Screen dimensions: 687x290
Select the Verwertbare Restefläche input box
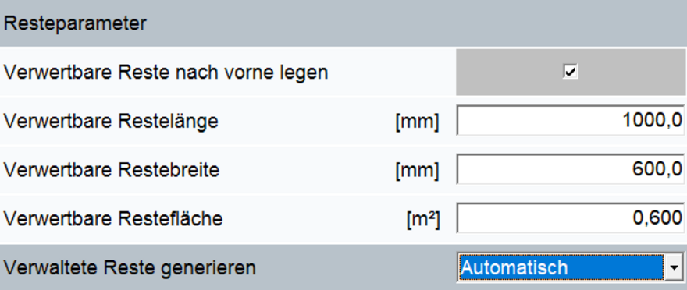coord(570,218)
